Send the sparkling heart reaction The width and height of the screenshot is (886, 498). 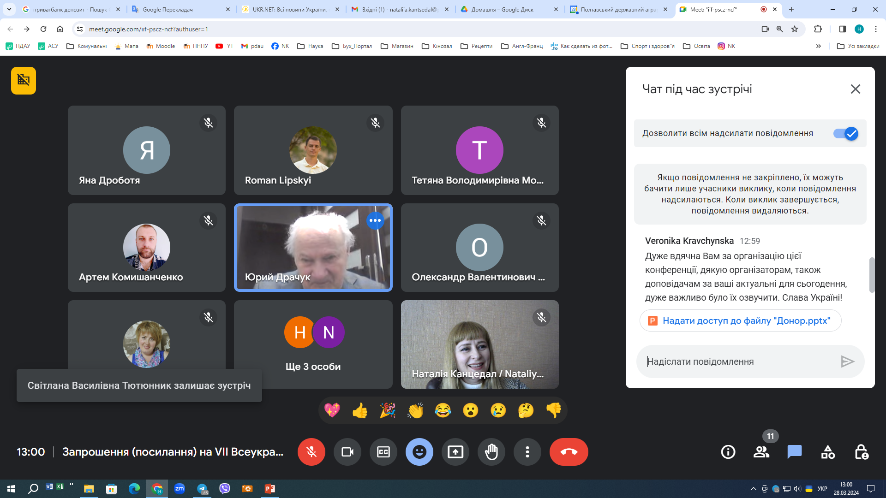(x=332, y=410)
